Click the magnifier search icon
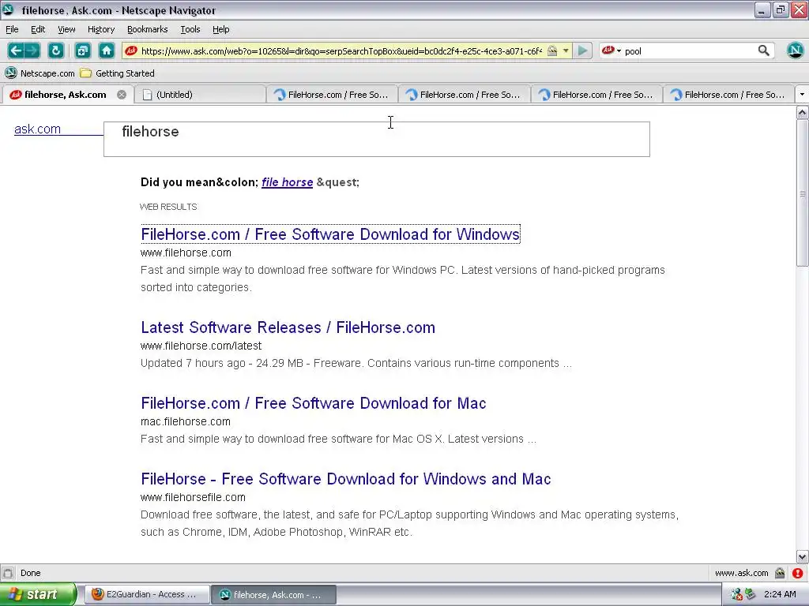The height and width of the screenshot is (606, 809). click(x=764, y=50)
